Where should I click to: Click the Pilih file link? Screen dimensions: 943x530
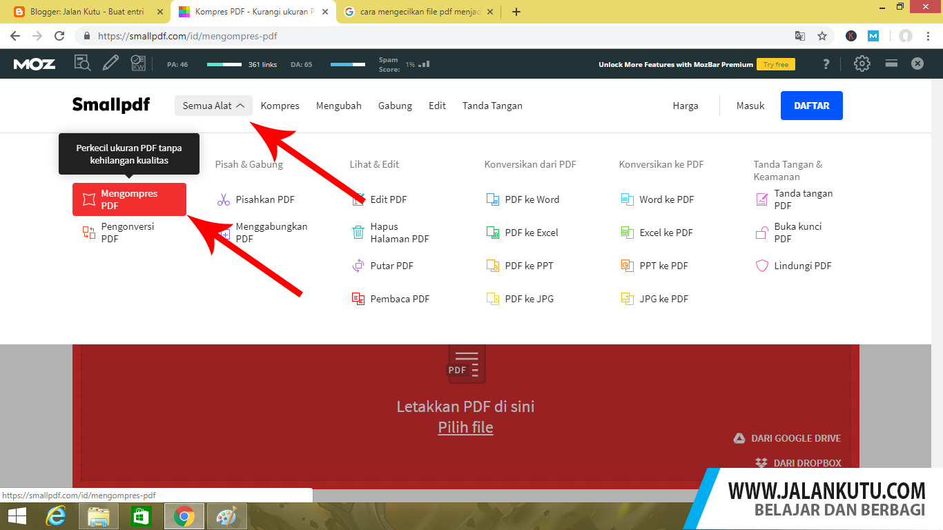(x=465, y=427)
